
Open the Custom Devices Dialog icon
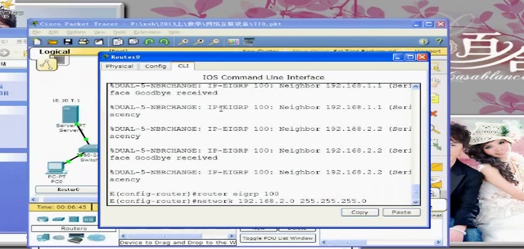249,42
